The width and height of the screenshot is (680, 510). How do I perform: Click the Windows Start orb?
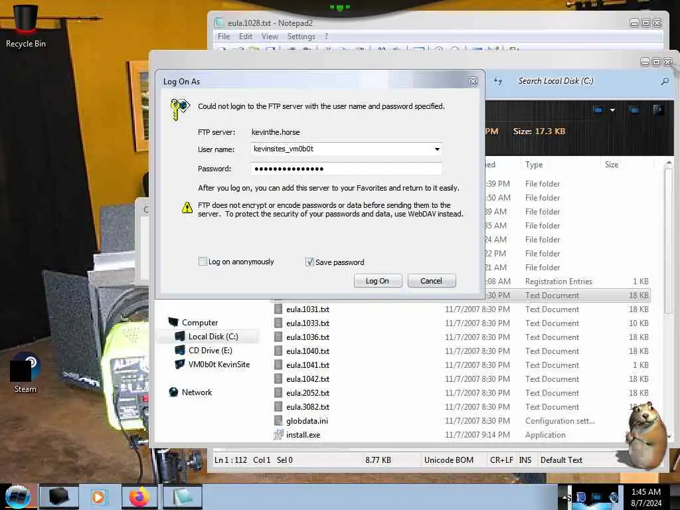pos(18,497)
